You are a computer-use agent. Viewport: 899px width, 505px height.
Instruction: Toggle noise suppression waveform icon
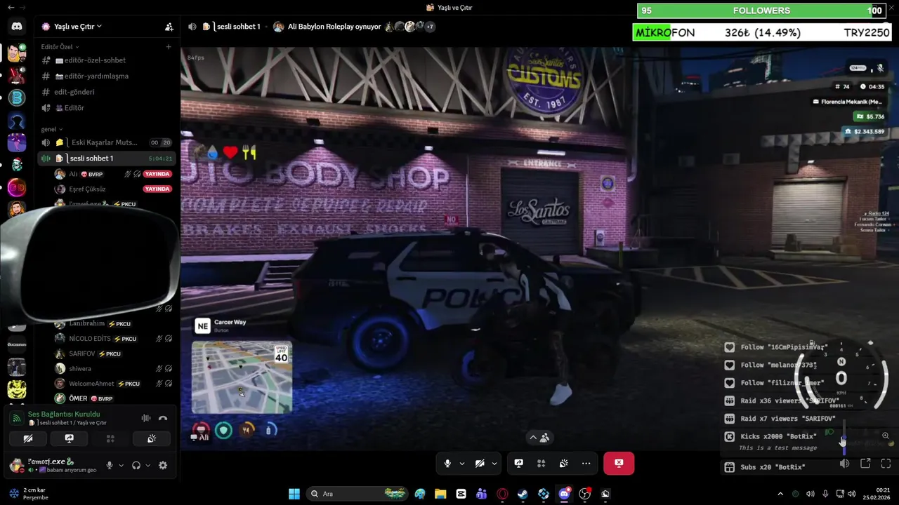coord(146,418)
